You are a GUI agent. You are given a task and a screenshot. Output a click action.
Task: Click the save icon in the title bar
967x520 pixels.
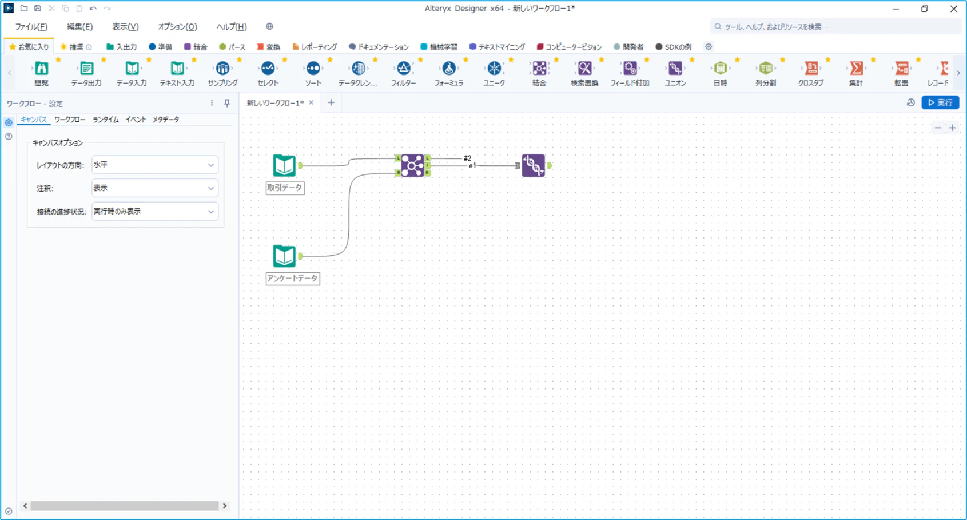(x=38, y=9)
